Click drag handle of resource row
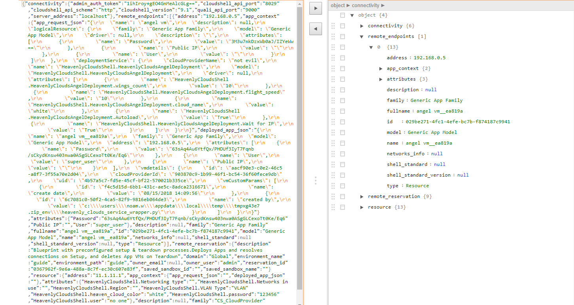This screenshot has height=305, width=574. click(333, 207)
